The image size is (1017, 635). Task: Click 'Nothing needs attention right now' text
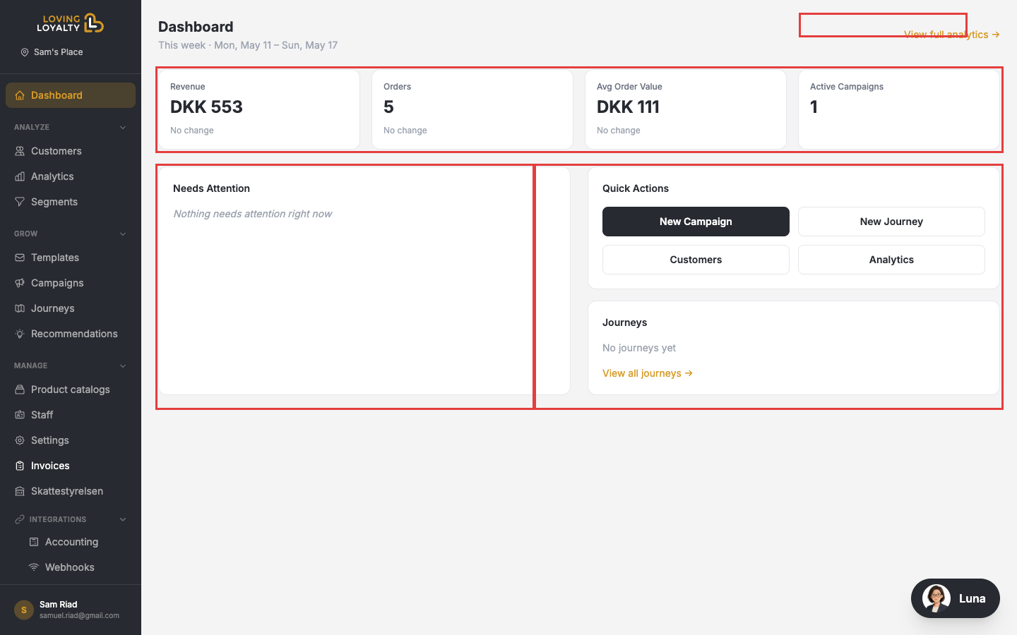coord(253,214)
